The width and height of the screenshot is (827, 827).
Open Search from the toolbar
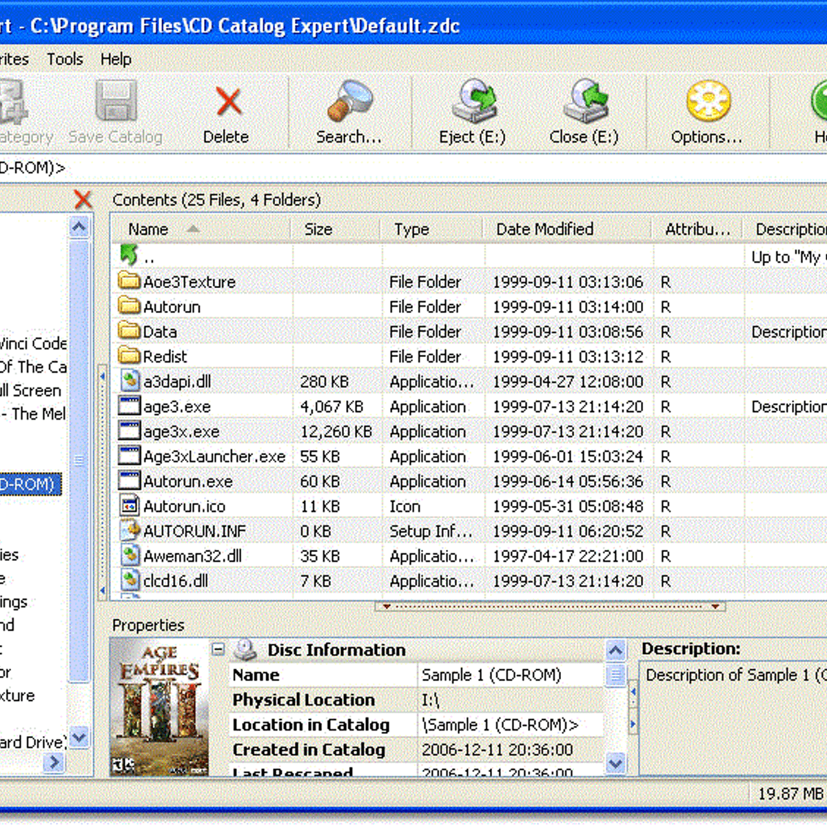350,102
